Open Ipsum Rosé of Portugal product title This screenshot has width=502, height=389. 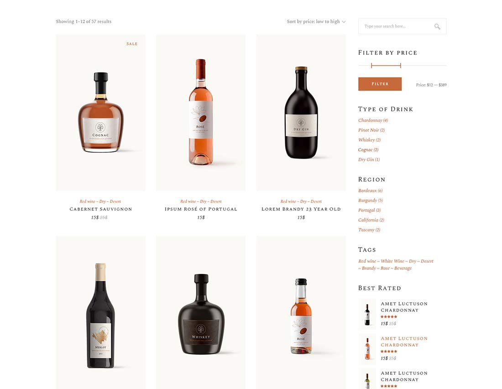201,209
